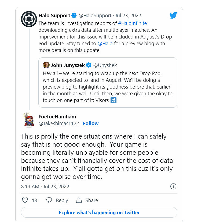Click John Junyszek's verified checkmark
Image resolution: width=216 pixels, height=222 pixels.
(x=89, y=65)
